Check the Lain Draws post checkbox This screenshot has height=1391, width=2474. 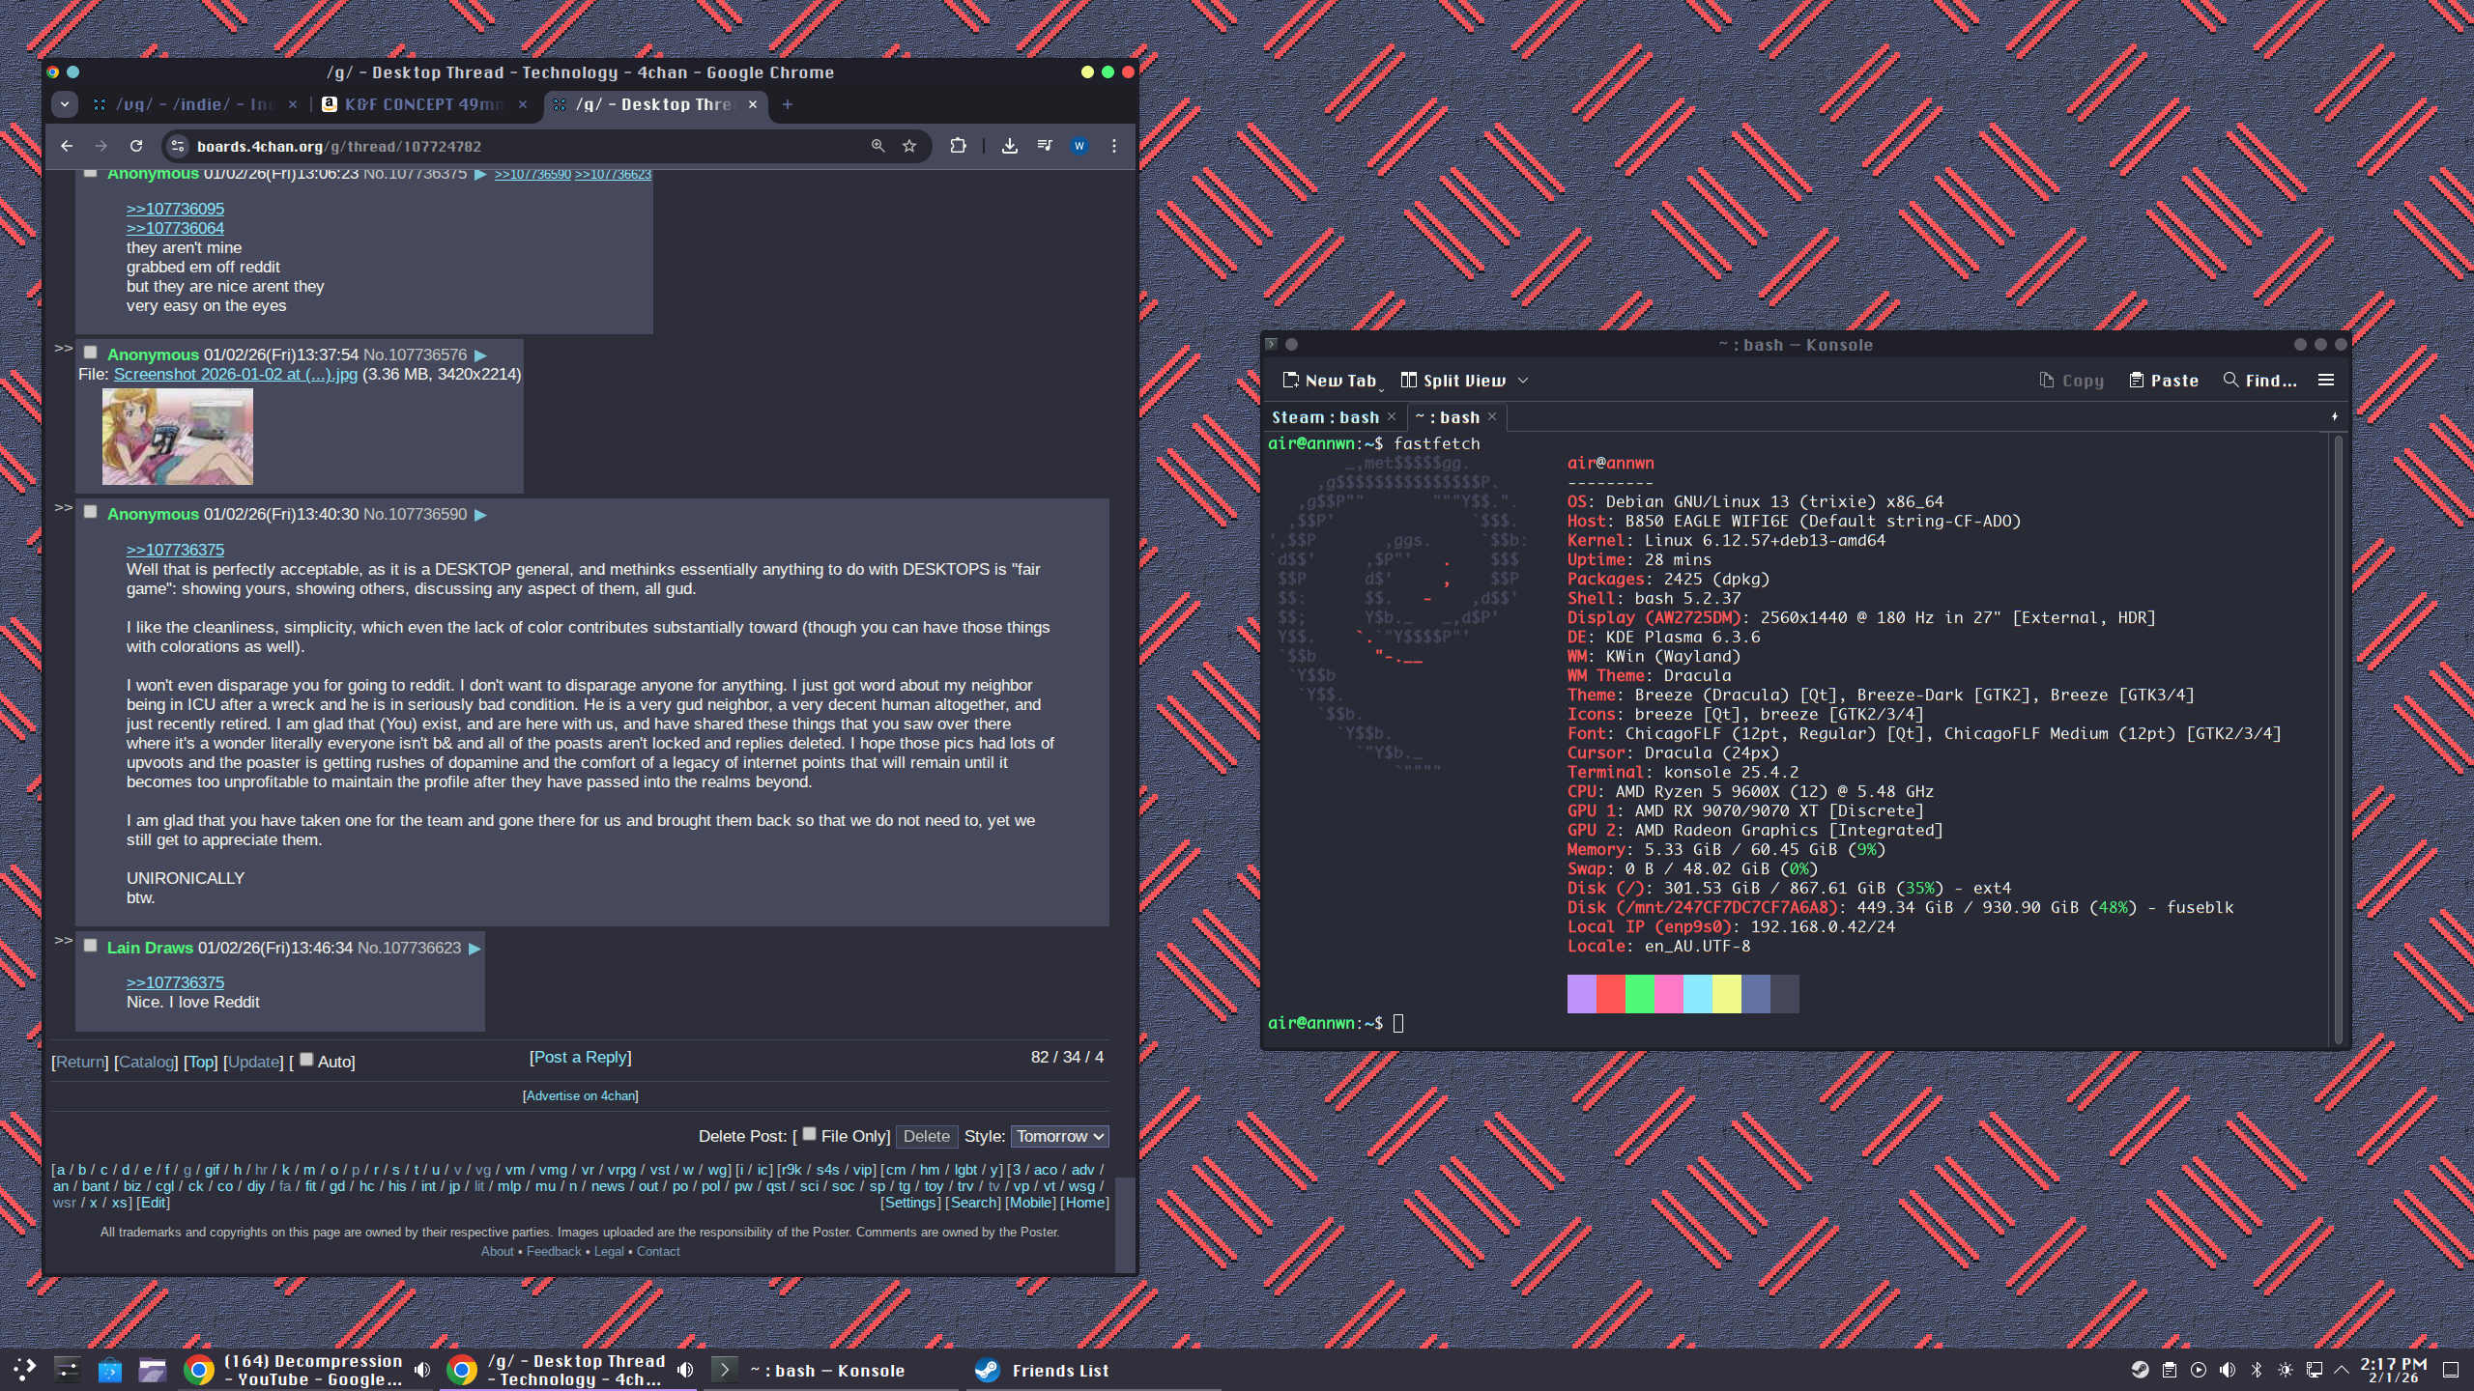click(91, 946)
